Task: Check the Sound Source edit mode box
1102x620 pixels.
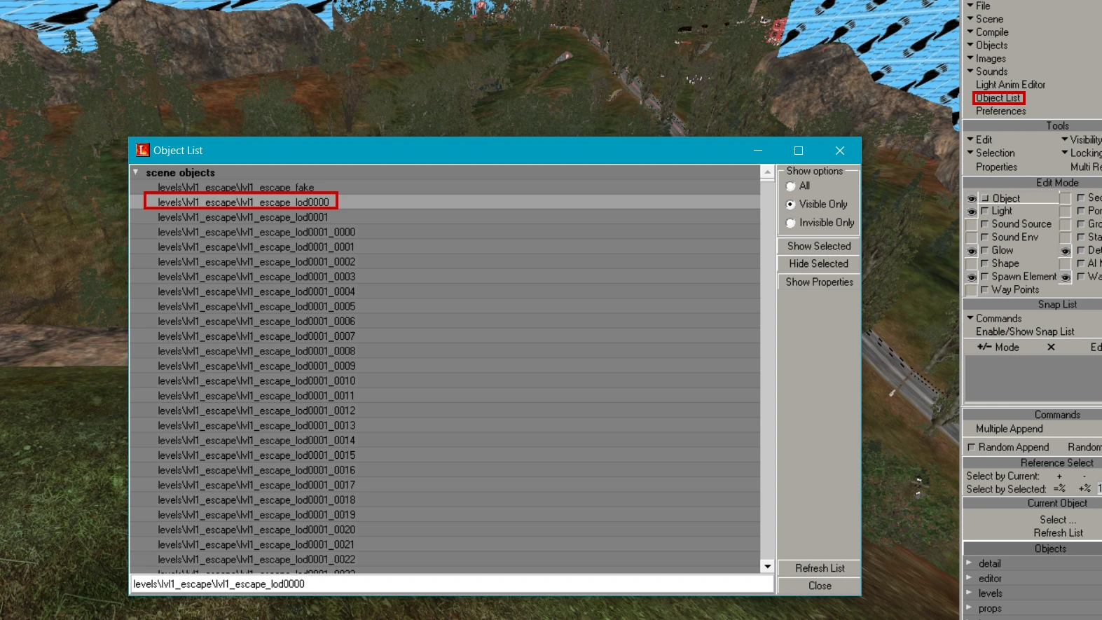Action: pyautogui.click(x=984, y=224)
